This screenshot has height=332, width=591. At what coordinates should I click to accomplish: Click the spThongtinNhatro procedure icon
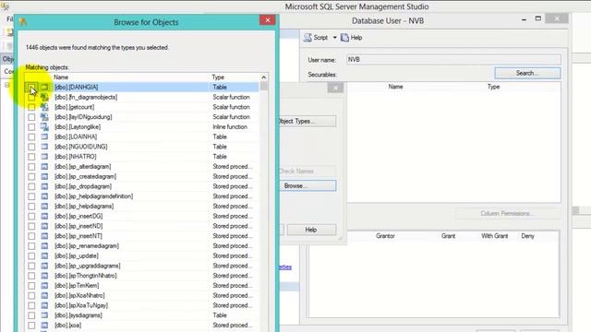click(44, 276)
